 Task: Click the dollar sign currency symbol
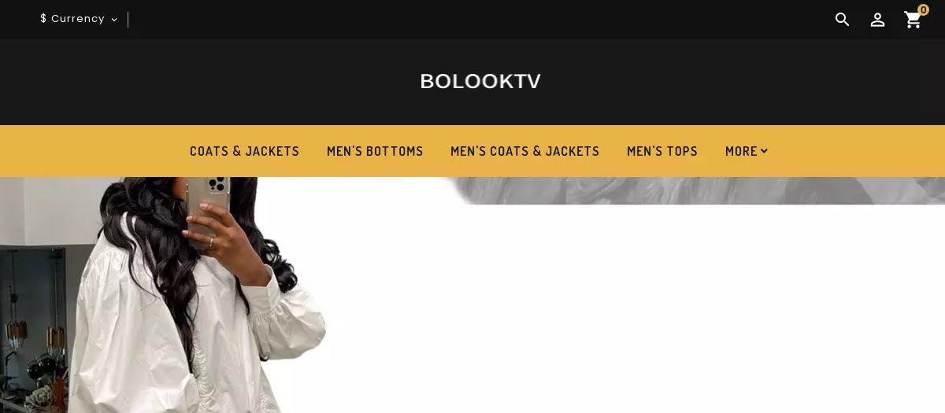43,19
